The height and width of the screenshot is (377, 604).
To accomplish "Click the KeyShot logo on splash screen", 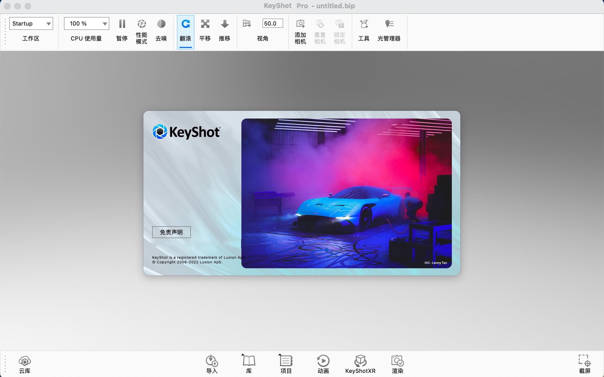I will coord(186,132).
